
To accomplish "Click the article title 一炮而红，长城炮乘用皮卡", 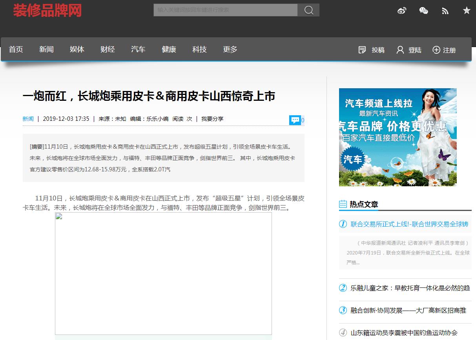I will pyautogui.click(x=149, y=96).
